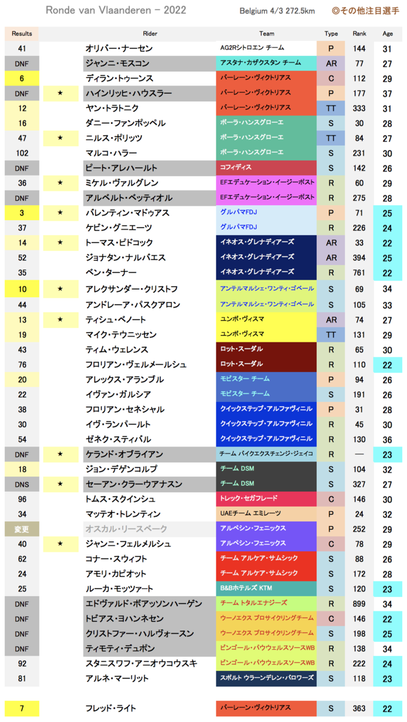Viewport: 407px width, 722px height.
Task: Click greyed rider name 'オスカル・リースベーク'
Action: pyautogui.click(x=127, y=529)
